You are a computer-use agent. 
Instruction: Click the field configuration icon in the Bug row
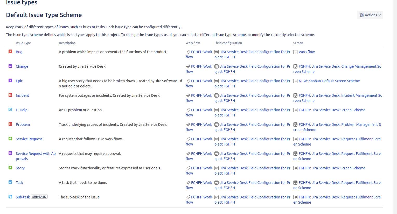coord(217,52)
